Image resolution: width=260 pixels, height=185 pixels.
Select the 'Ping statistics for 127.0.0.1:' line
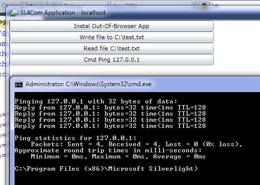point(75,138)
